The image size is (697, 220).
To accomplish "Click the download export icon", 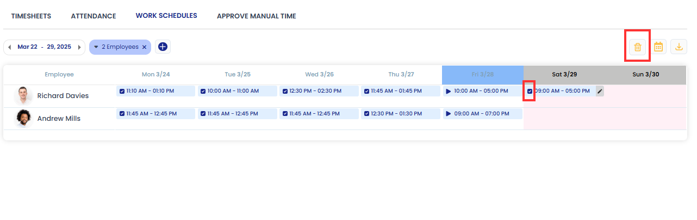I will (679, 47).
